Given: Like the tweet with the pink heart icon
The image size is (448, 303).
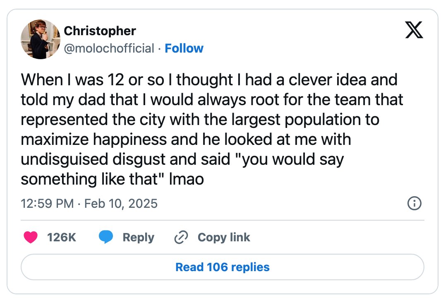Looking at the screenshot, I should tap(31, 237).
